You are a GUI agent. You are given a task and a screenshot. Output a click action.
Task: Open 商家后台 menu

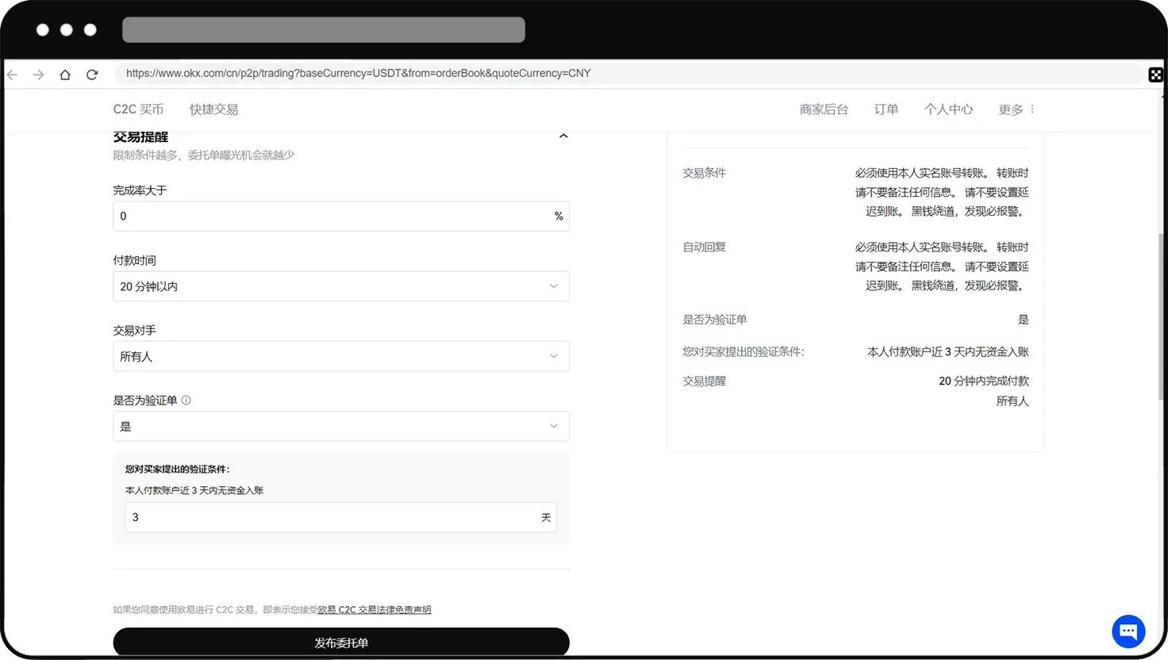click(824, 109)
